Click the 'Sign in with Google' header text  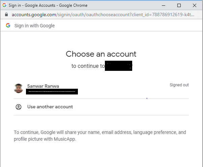[x=34, y=26]
